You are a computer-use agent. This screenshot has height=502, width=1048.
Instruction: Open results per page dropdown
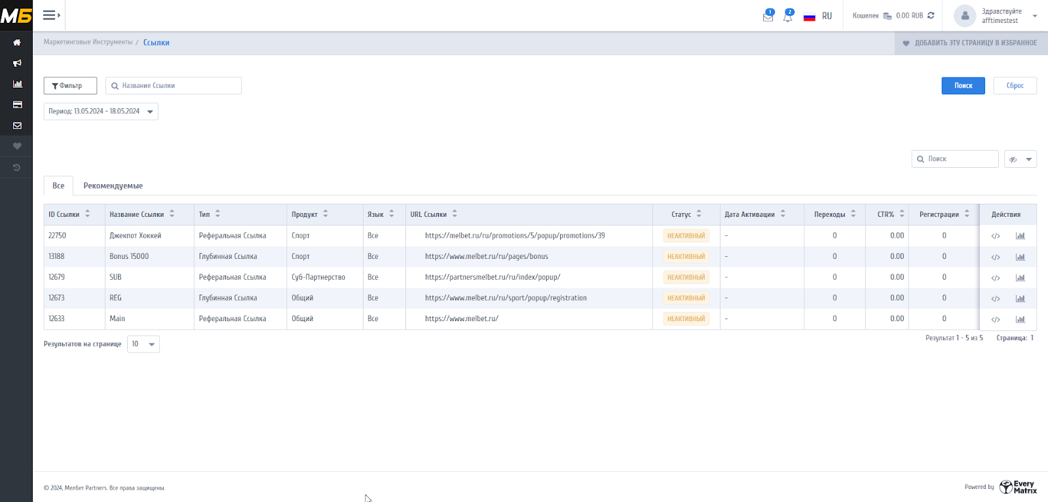[x=143, y=344]
